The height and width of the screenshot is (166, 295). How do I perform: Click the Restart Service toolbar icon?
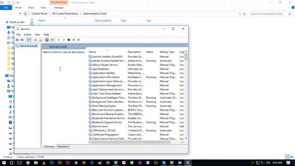[79, 40]
